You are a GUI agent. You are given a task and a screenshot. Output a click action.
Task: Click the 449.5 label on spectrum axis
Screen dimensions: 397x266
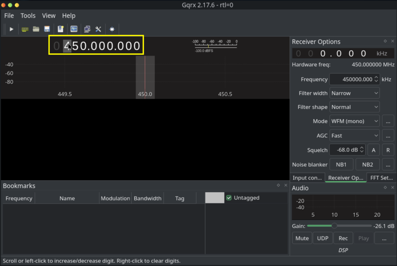coord(65,94)
